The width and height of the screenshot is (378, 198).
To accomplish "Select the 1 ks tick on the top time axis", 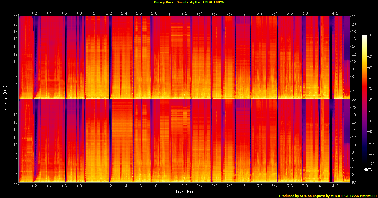I will 94,13.
